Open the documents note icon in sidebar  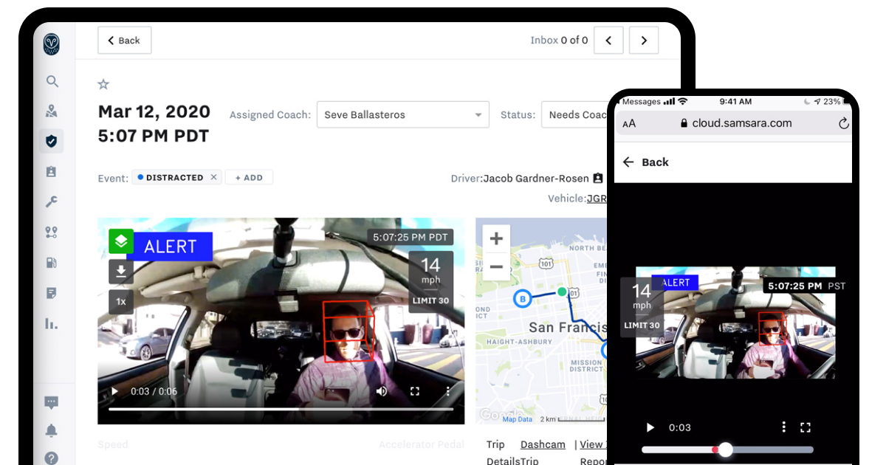tap(51, 293)
